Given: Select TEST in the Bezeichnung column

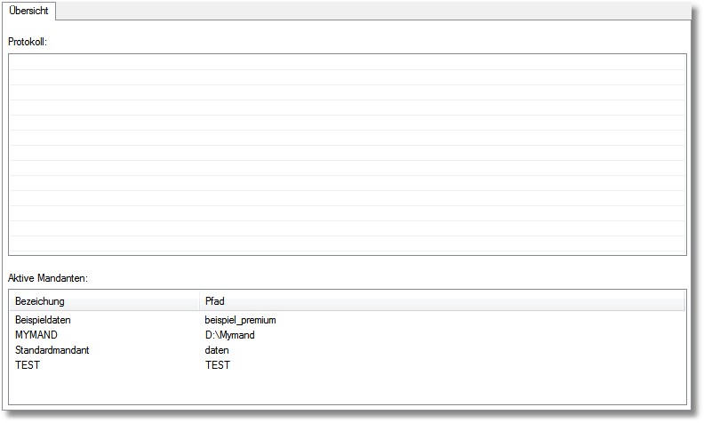Looking at the screenshot, I should click(x=28, y=365).
